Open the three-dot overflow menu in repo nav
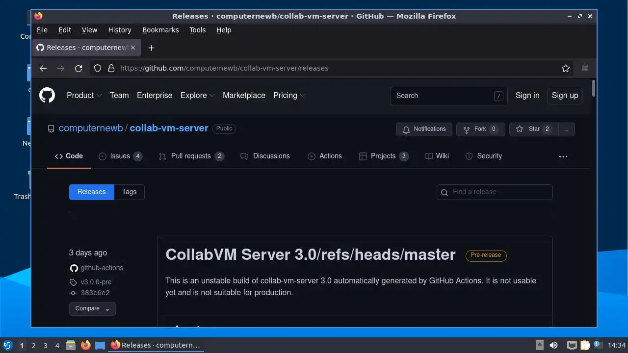The height and width of the screenshot is (353, 628). [x=563, y=156]
